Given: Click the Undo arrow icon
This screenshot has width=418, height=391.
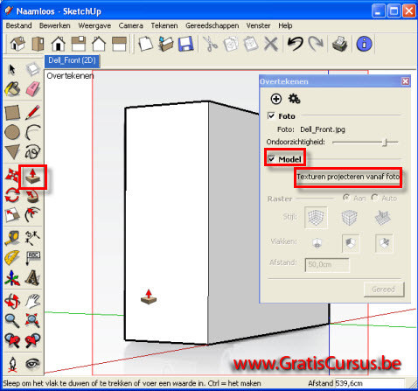Looking at the screenshot, I should pos(295,44).
